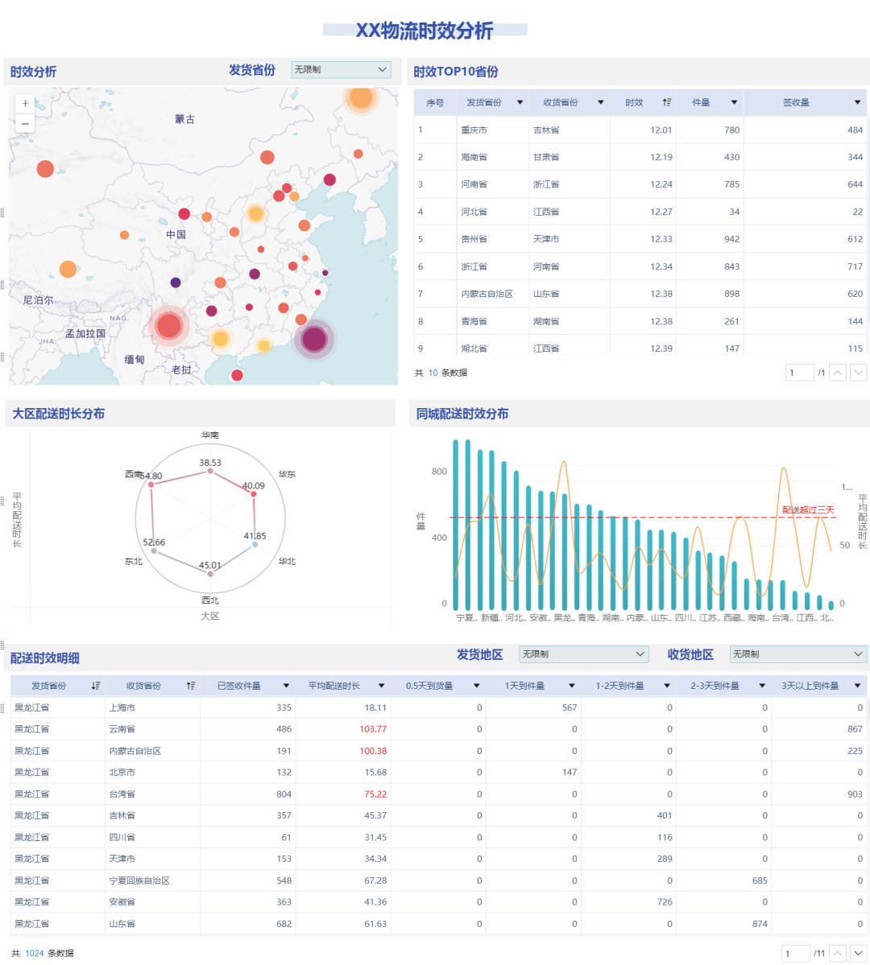Go to next page of 配送时效明细 table

859,953
